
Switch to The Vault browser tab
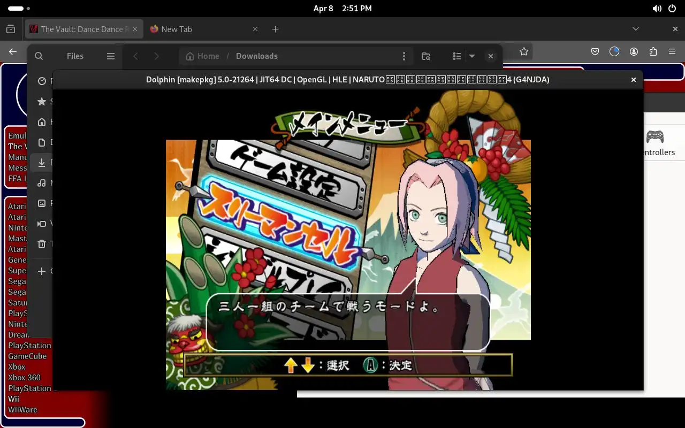[x=84, y=29]
